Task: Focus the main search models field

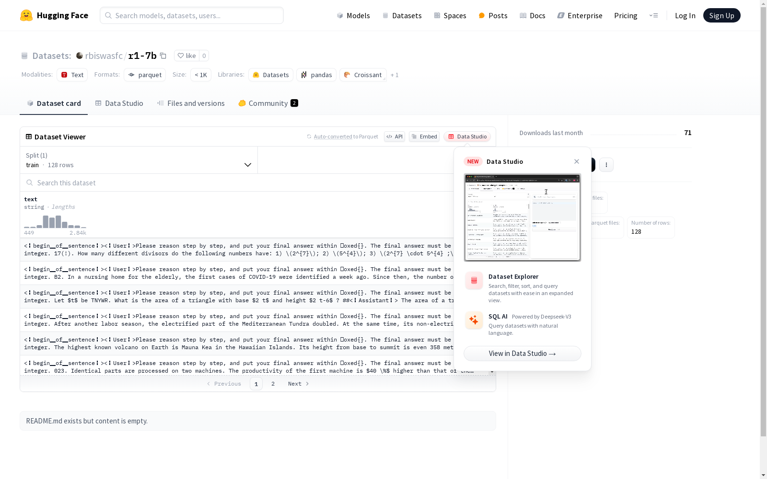Action: click(x=192, y=15)
